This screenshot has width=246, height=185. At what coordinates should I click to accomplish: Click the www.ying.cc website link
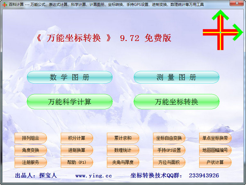click(93, 176)
